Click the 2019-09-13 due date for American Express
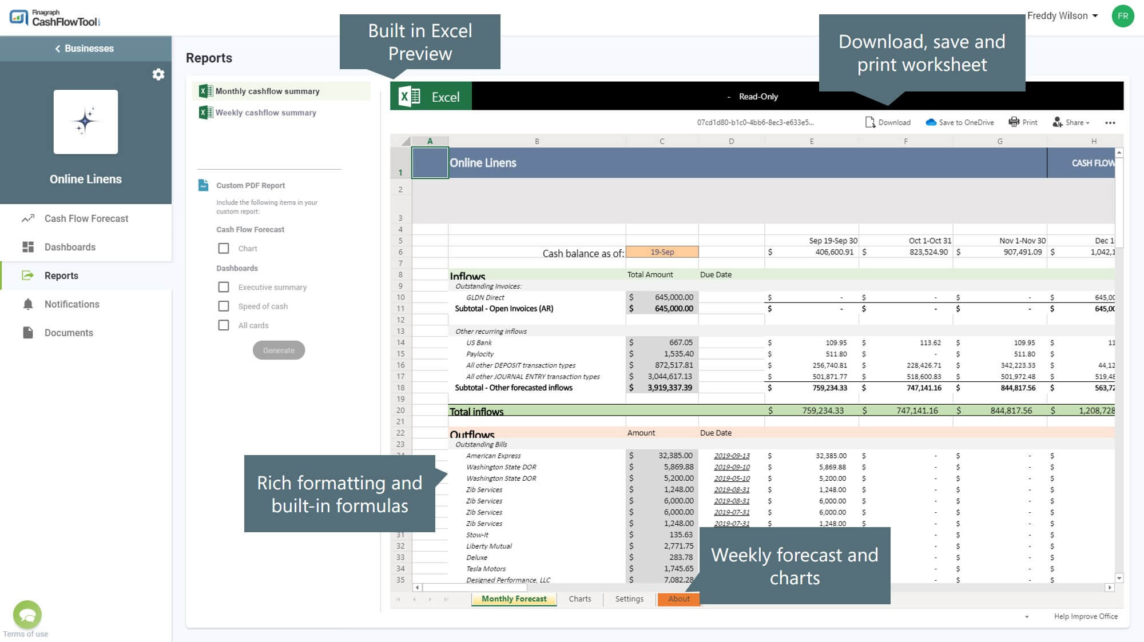 (x=732, y=456)
